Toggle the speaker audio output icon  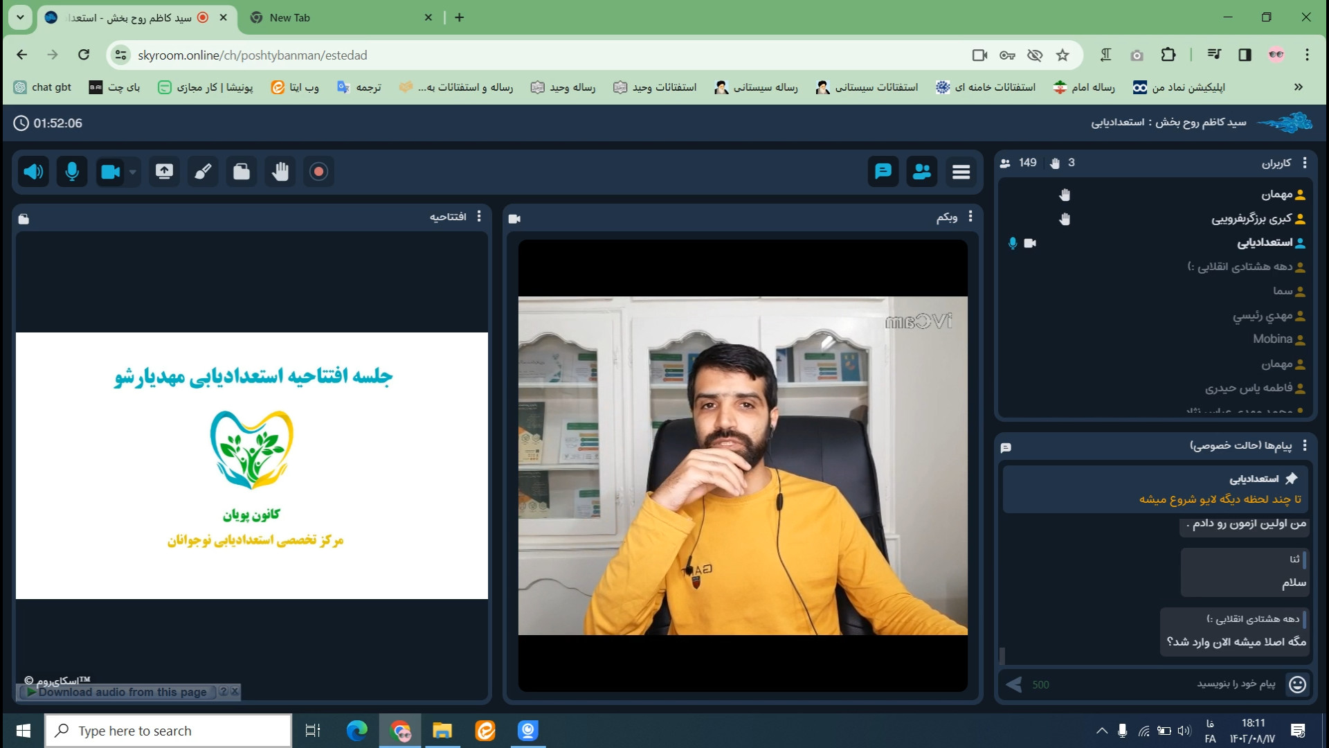click(33, 171)
